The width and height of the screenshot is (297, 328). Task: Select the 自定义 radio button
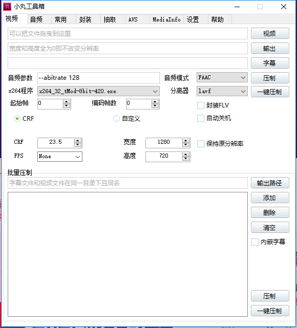tap(116, 119)
